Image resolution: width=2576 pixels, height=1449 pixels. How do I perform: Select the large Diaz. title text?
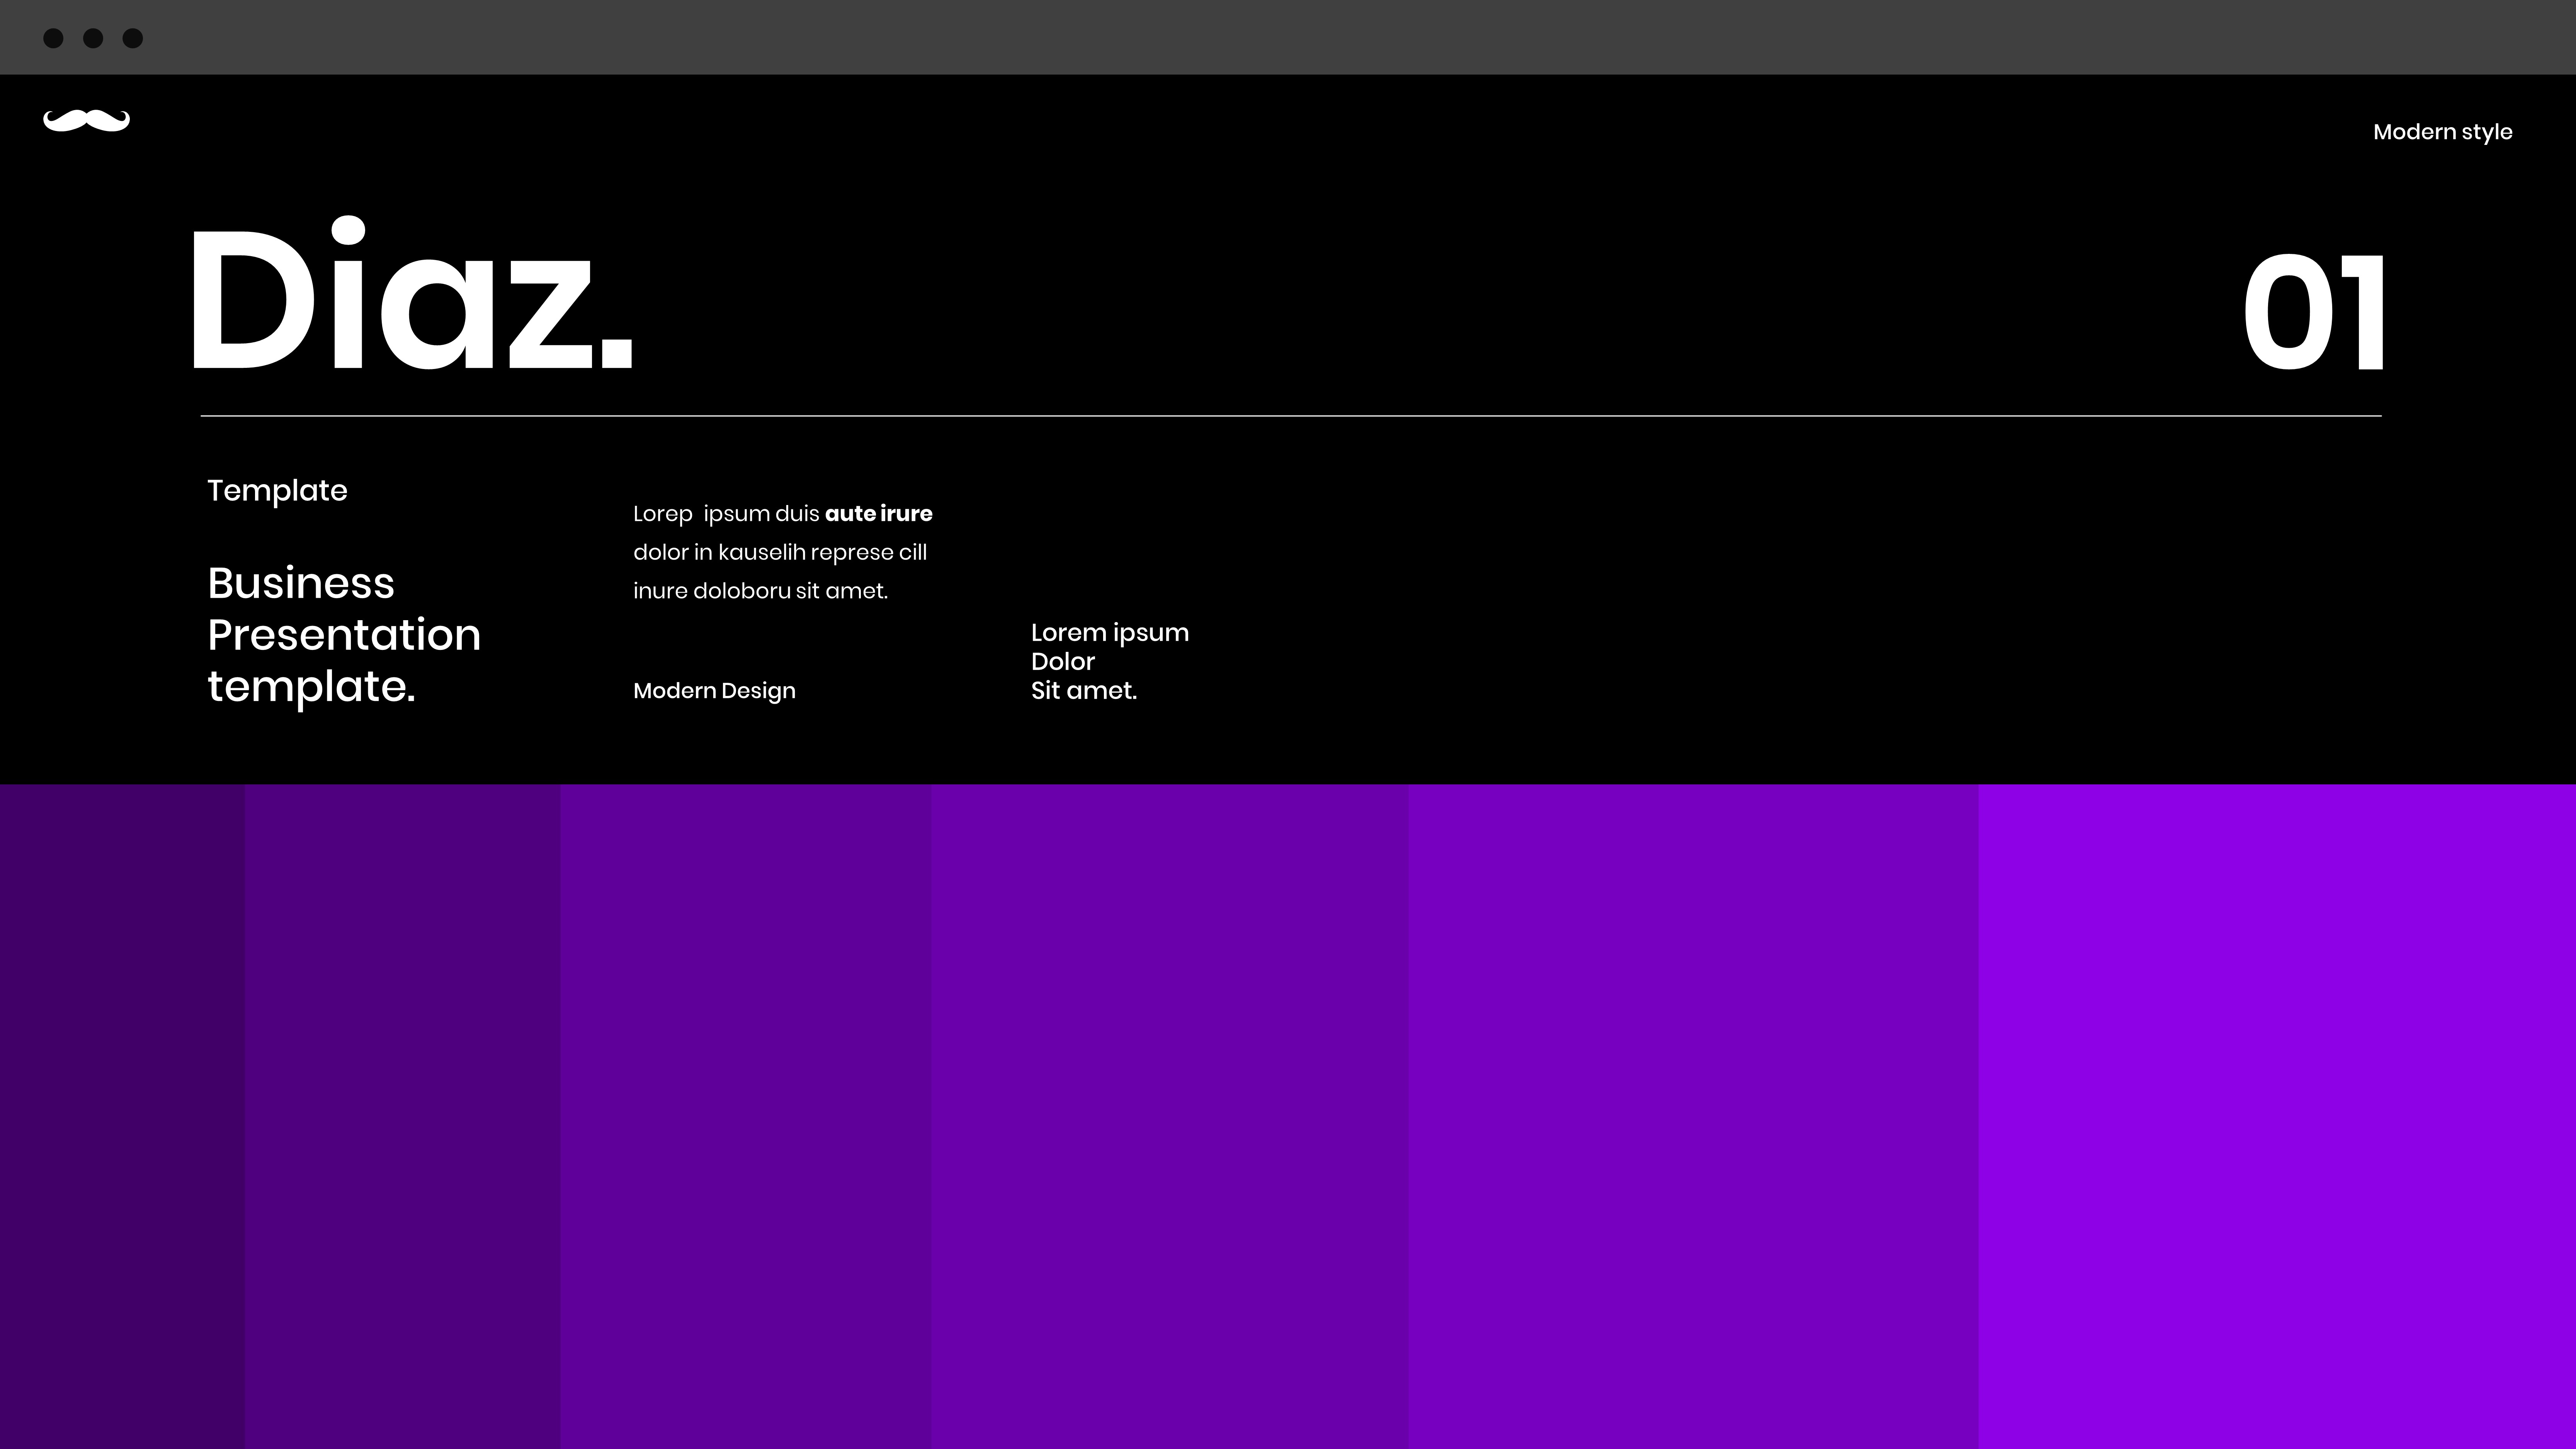[410, 300]
